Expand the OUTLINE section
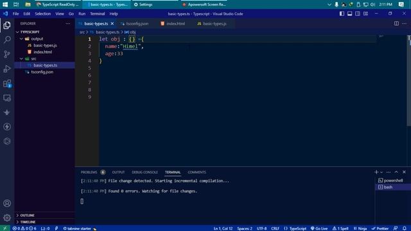Screen dimensions: 411x231 click(x=27, y=216)
